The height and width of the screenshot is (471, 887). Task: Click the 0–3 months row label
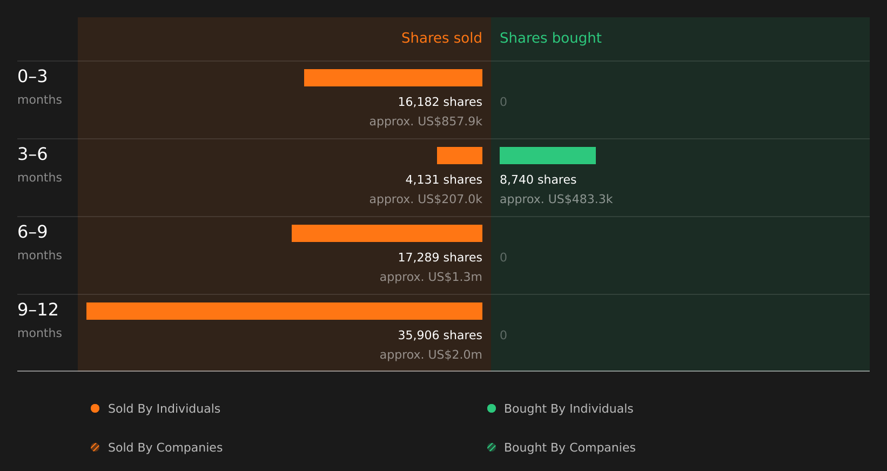coord(39,87)
